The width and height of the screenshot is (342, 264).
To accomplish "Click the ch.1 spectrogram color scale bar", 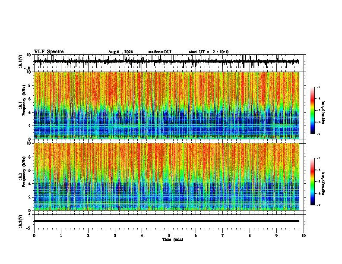I will click(313, 110).
